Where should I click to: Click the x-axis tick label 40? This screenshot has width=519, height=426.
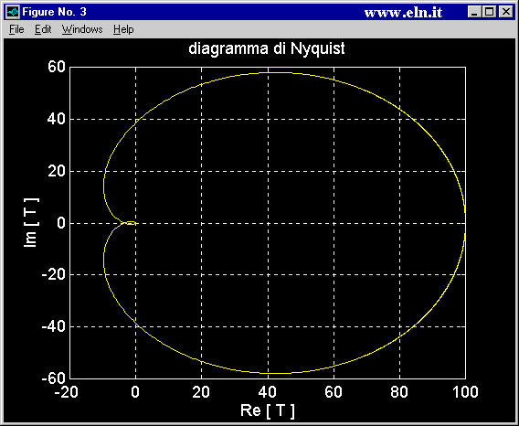(x=268, y=392)
